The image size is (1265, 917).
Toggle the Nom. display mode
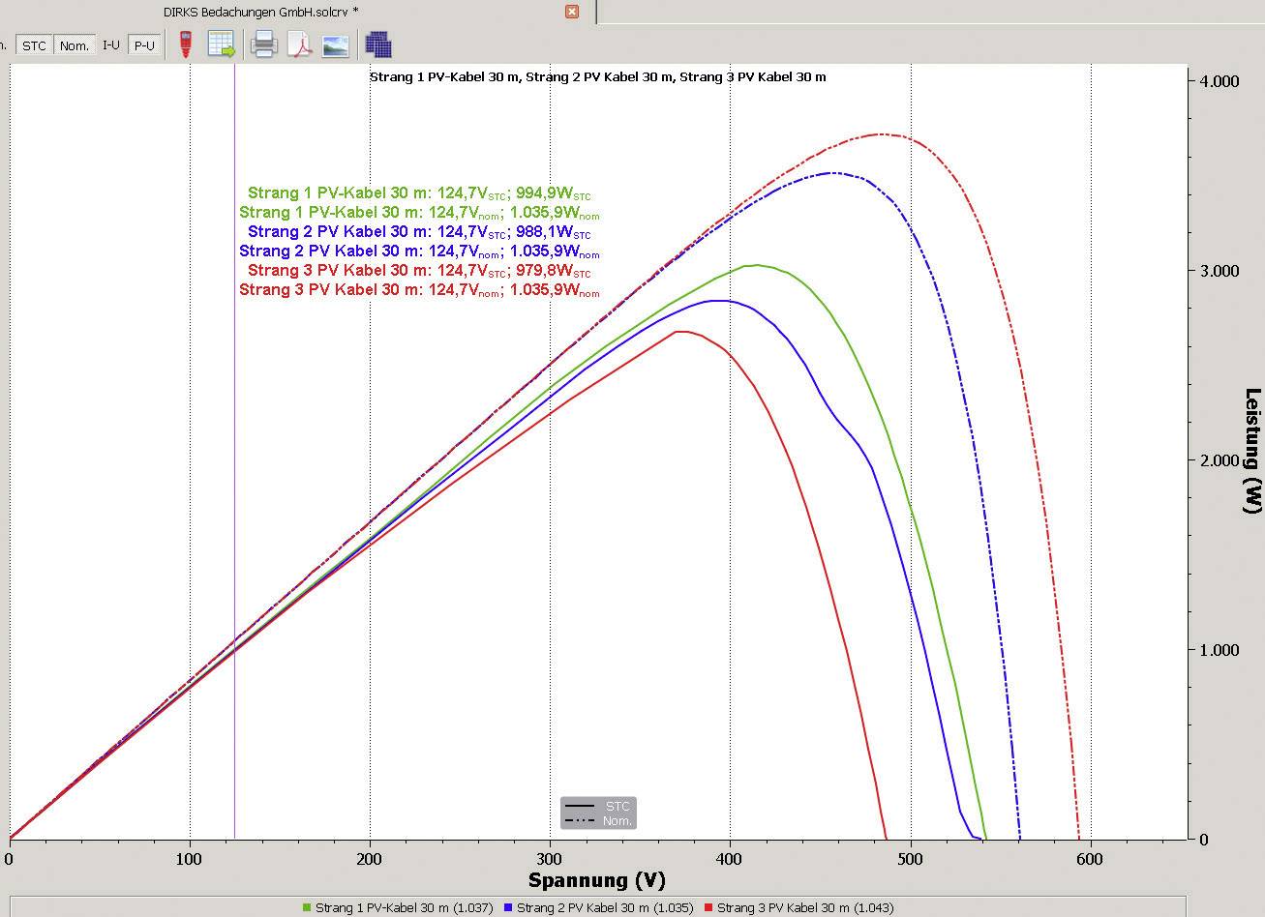point(74,44)
